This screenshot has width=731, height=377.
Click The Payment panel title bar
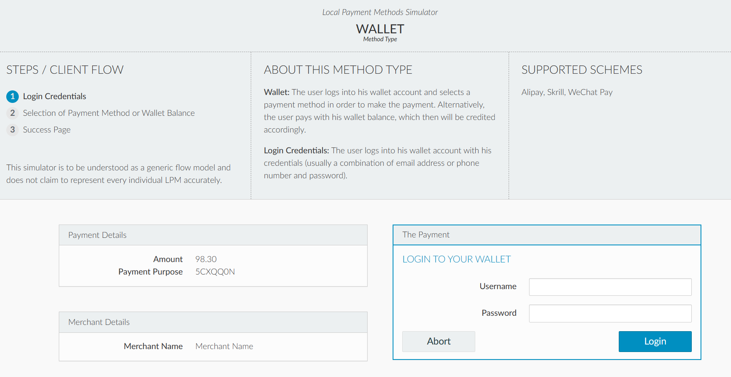pyautogui.click(x=425, y=235)
